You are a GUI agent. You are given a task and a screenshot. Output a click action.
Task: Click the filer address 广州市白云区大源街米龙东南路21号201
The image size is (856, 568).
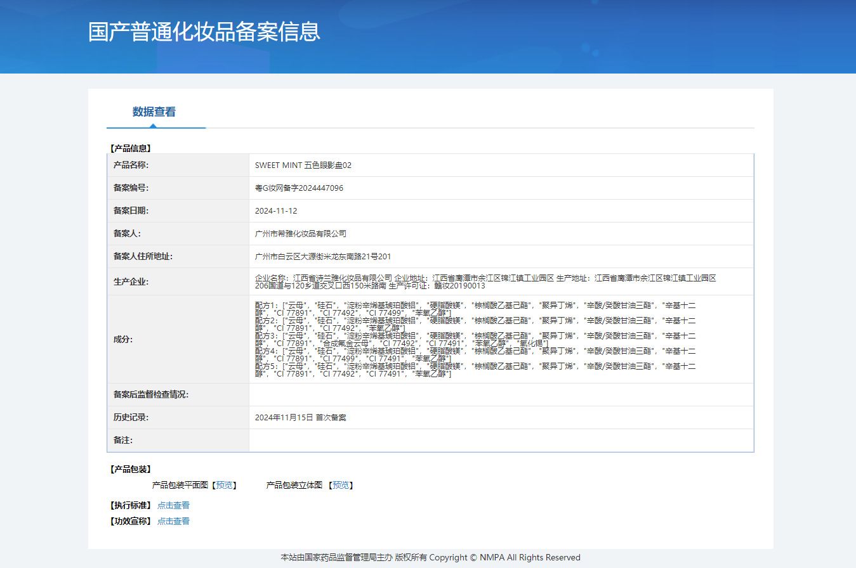[x=322, y=257]
